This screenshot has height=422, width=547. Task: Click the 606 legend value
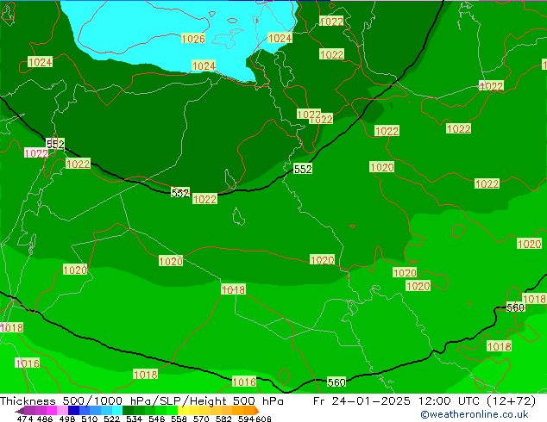pos(263,419)
